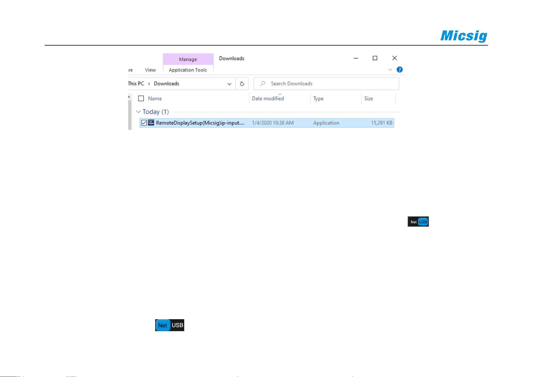This screenshot has width=533, height=377.
Task: Sort files by Name column
Action: pyautogui.click(x=155, y=99)
